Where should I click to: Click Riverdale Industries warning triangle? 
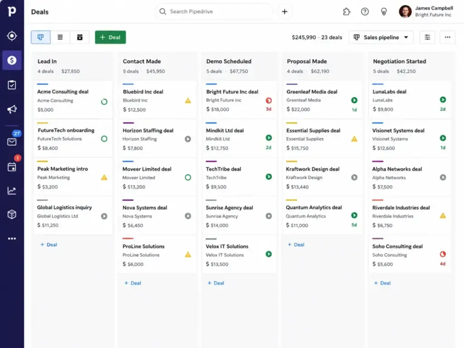pyautogui.click(x=443, y=216)
